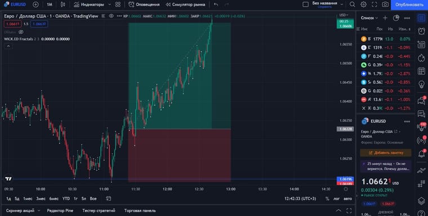
Task: Collapse the indicator legend chevron
Action: click(8, 46)
